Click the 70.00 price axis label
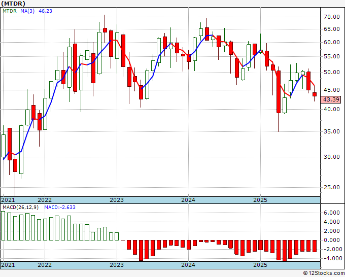This screenshot has width=345, height=277. point(332,17)
